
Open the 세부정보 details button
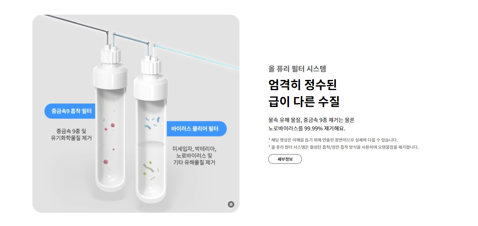click(285, 159)
